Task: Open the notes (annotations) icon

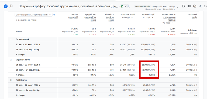Action: [x=184, y=6]
